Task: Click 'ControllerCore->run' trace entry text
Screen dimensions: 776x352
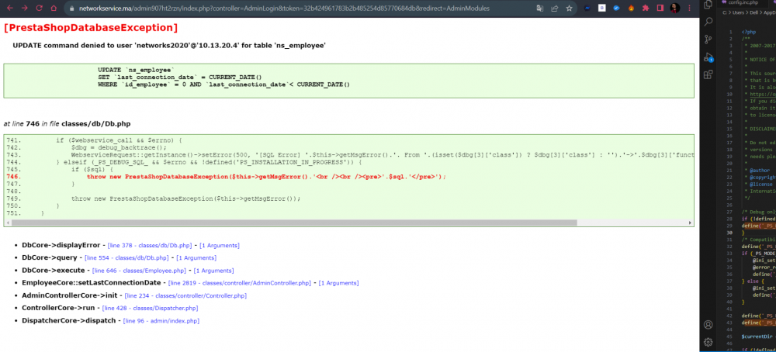Action: (58, 308)
